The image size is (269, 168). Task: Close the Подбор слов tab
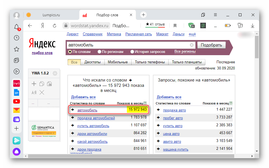(x=131, y=15)
